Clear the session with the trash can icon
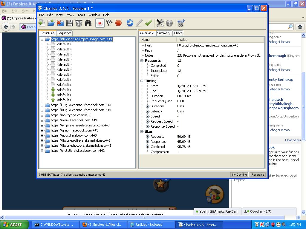Viewport: 306px width, 229px height. (x=79, y=23)
